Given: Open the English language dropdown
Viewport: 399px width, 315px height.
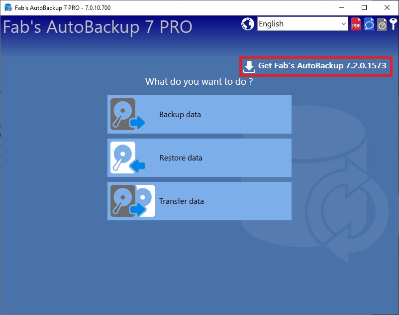Looking at the screenshot, I should 302,24.
